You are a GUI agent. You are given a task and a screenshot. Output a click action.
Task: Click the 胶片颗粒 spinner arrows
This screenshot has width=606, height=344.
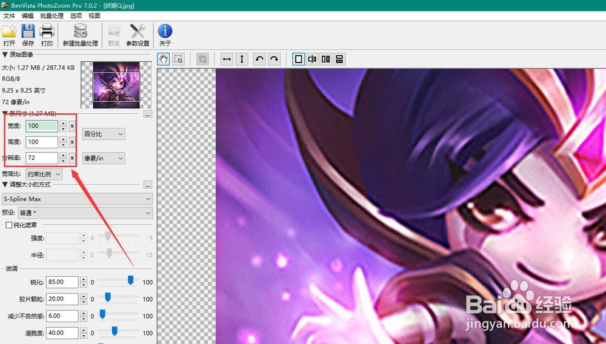click(x=84, y=299)
